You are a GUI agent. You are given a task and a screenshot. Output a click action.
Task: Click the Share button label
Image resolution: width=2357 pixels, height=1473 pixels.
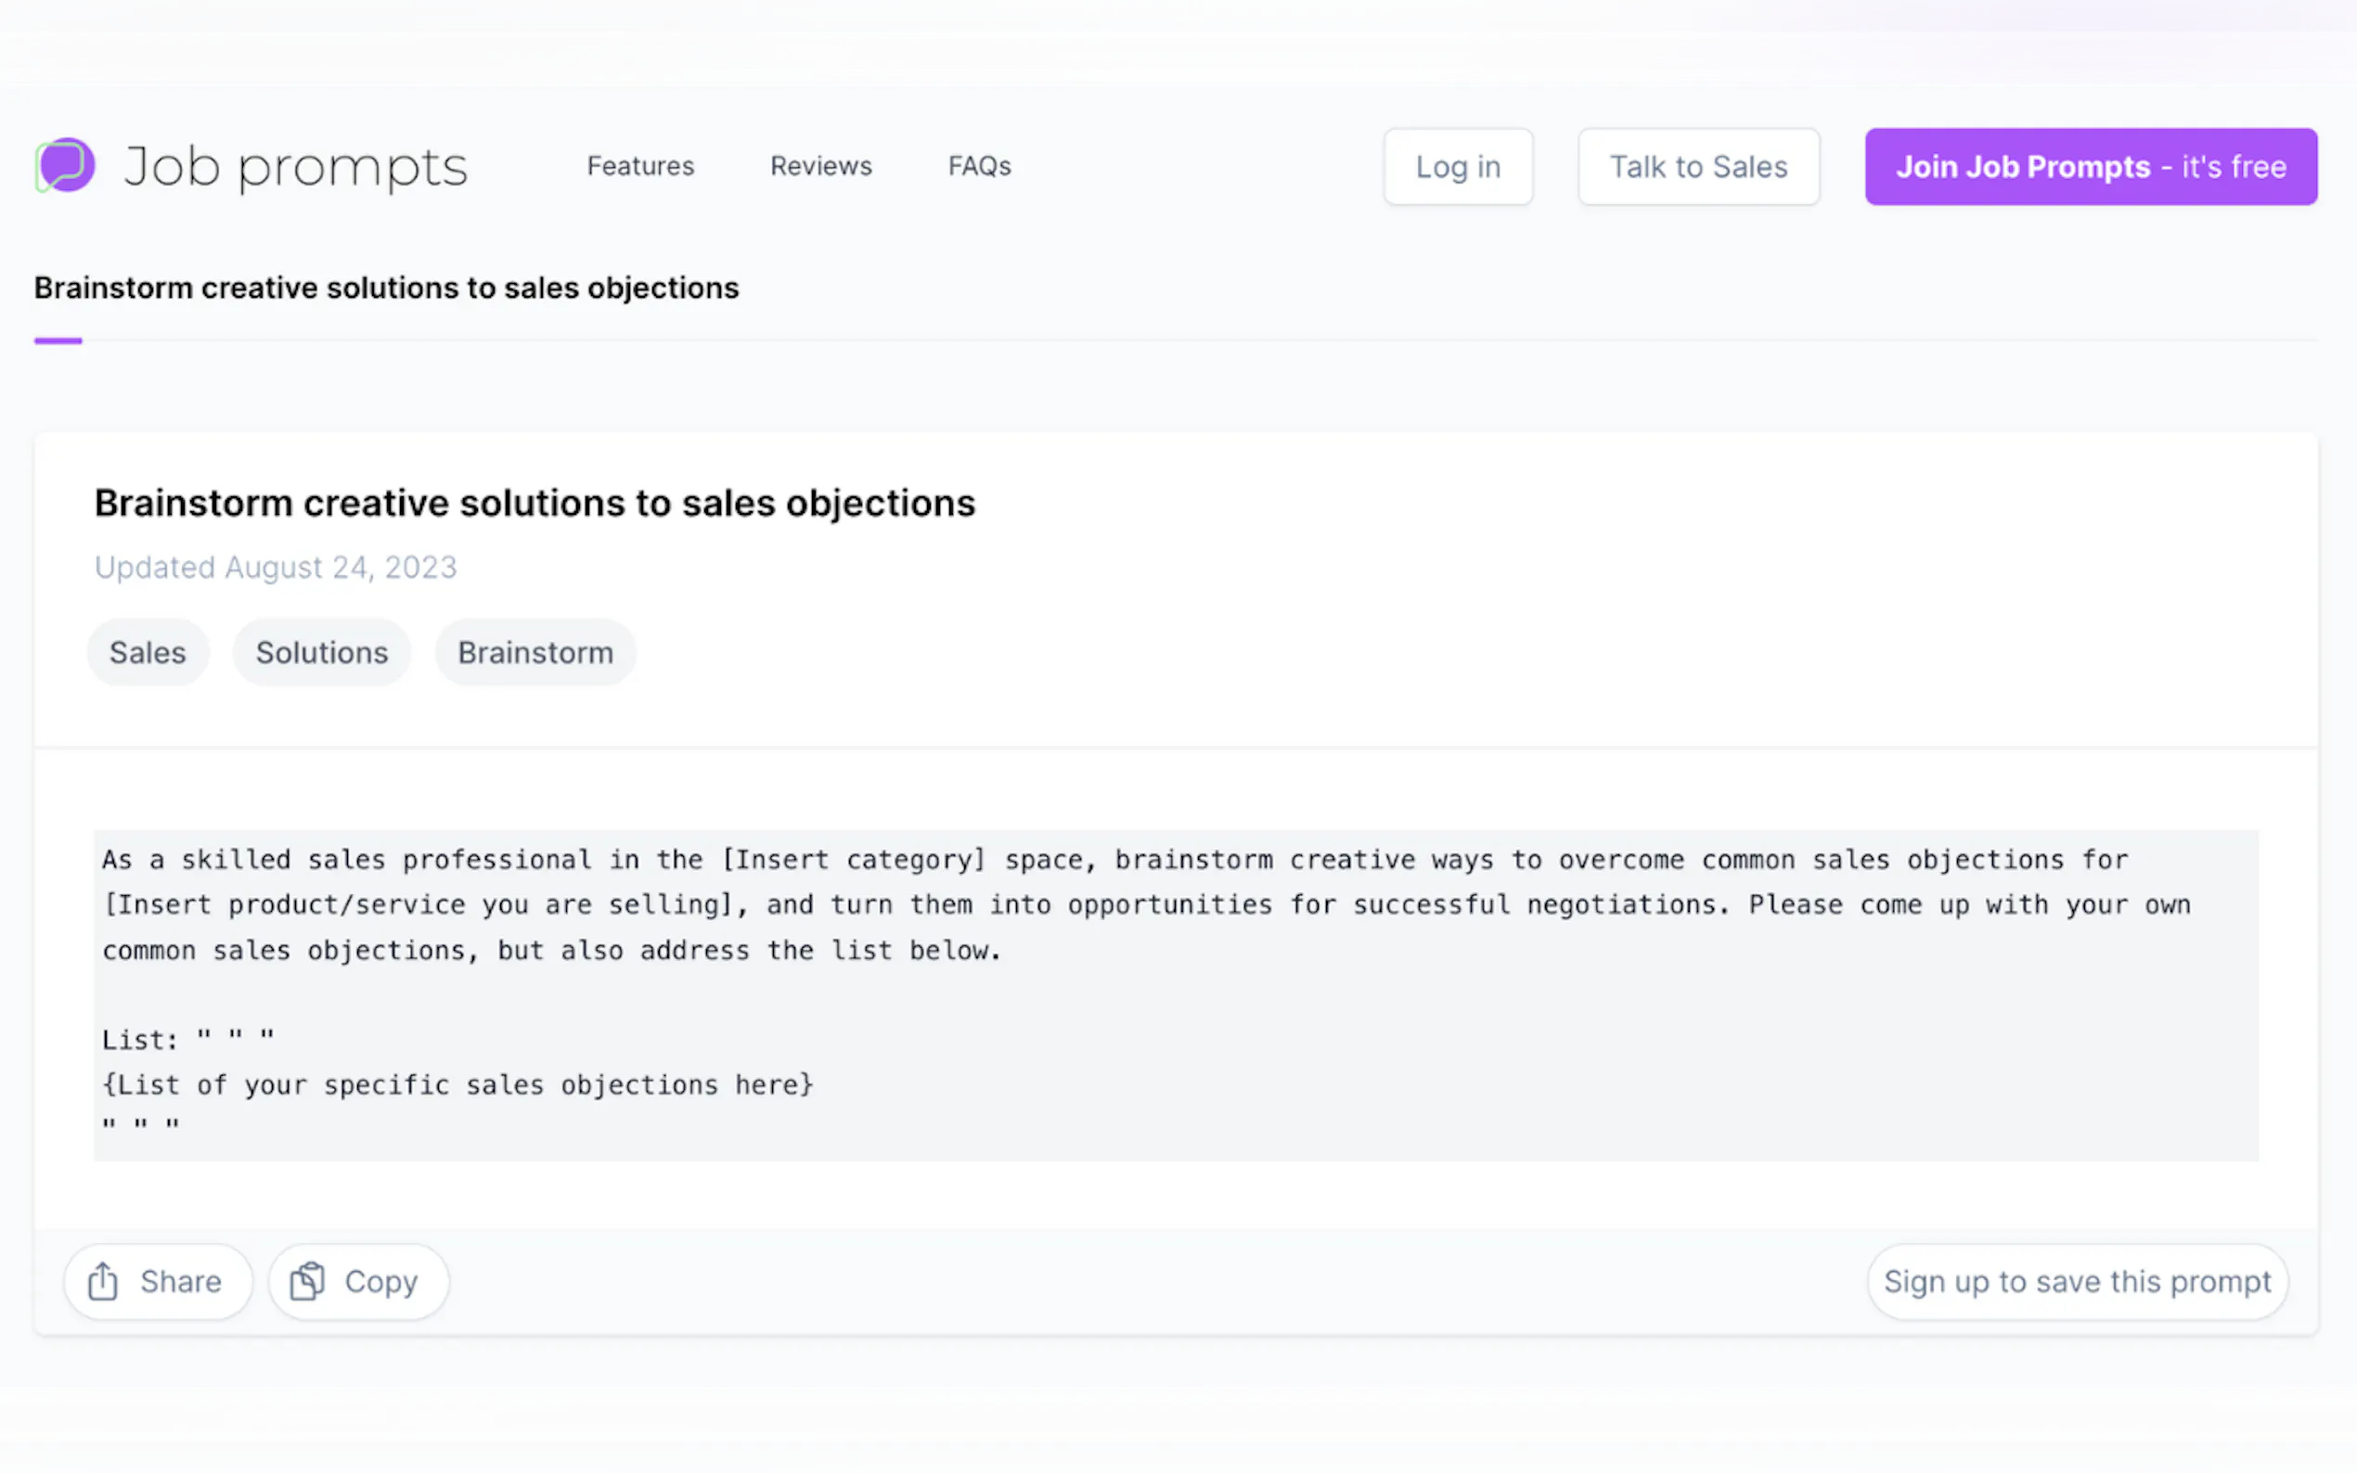180,1281
